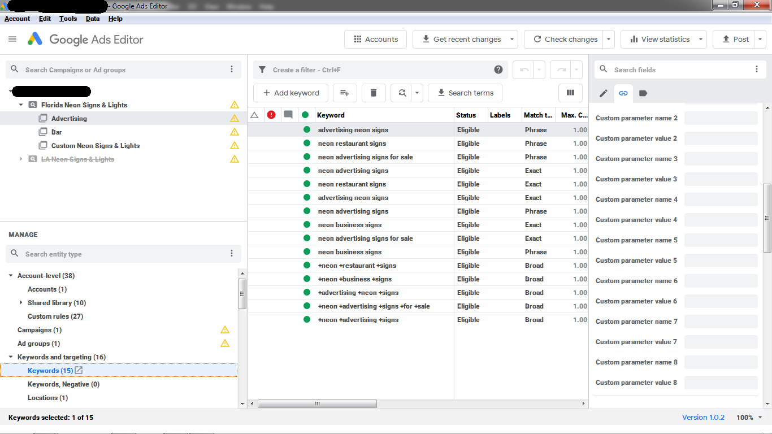
Task: Click the Check changes button
Action: click(x=564, y=39)
